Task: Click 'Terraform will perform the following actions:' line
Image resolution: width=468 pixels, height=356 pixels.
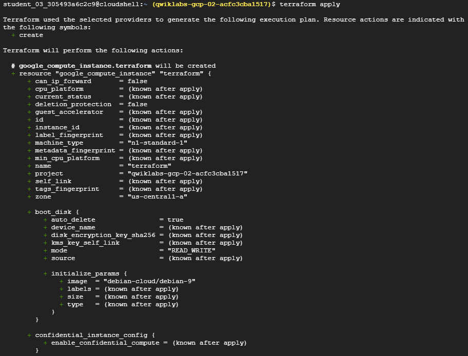Action: [x=93, y=50]
